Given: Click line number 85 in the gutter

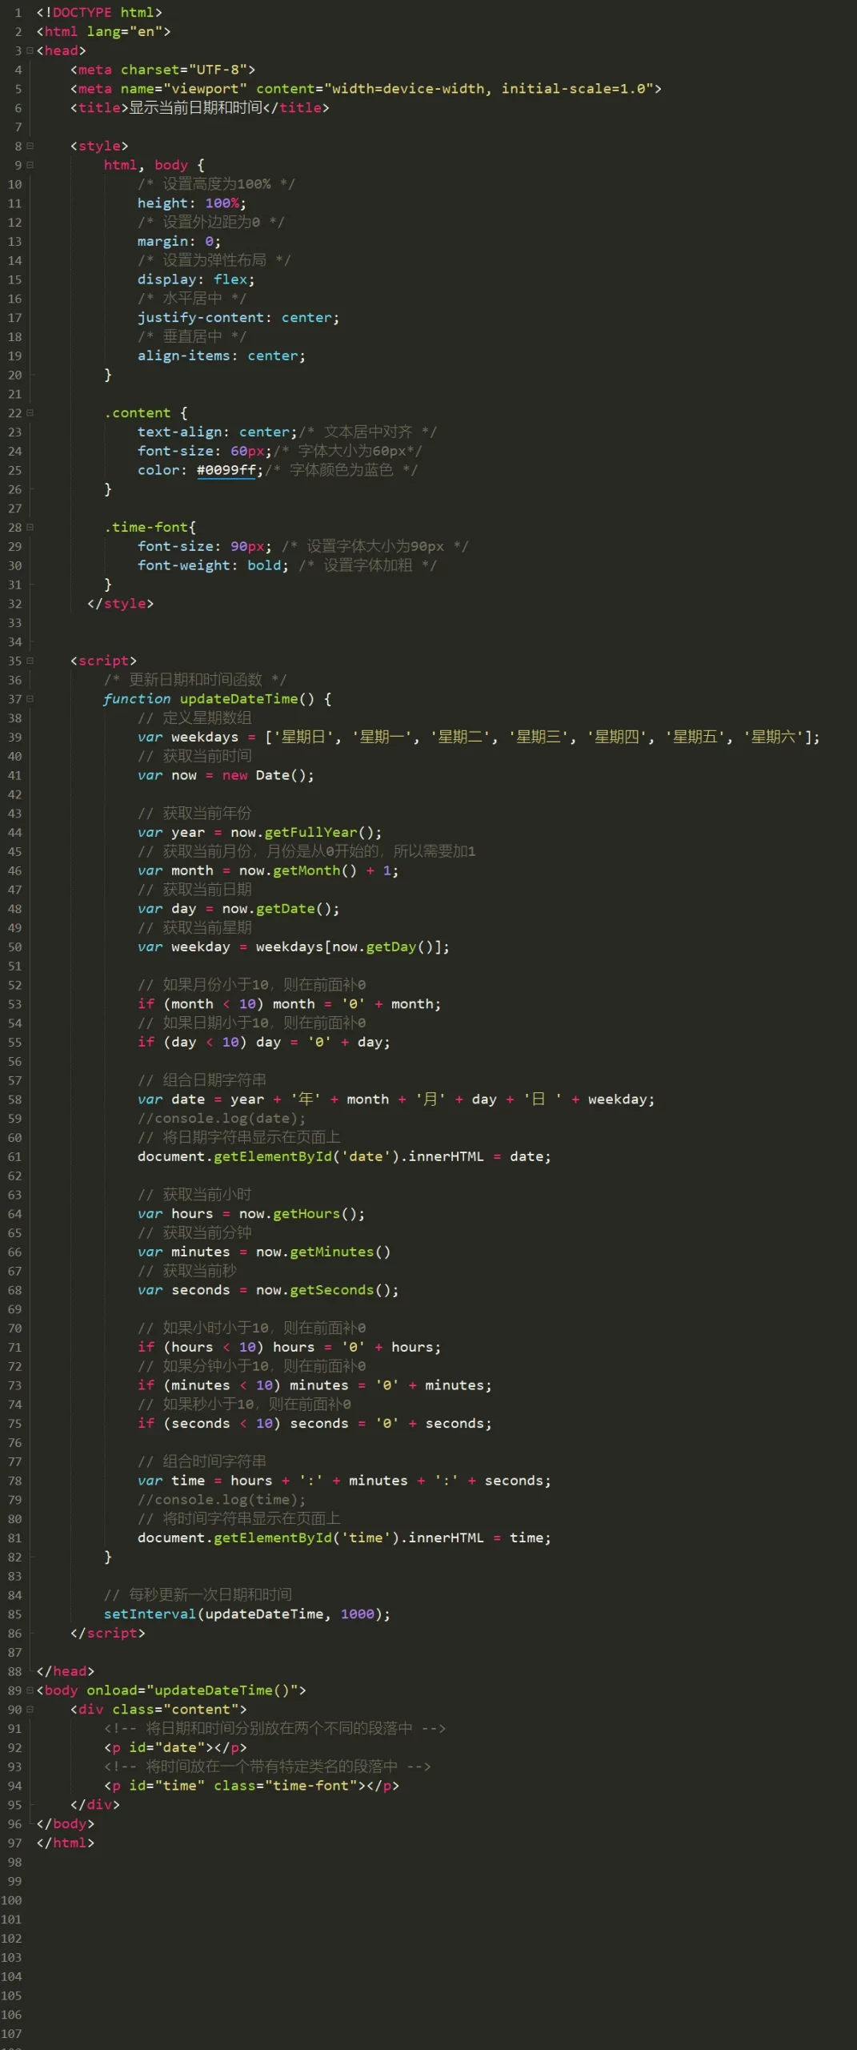Looking at the screenshot, I should pos(14,1614).
